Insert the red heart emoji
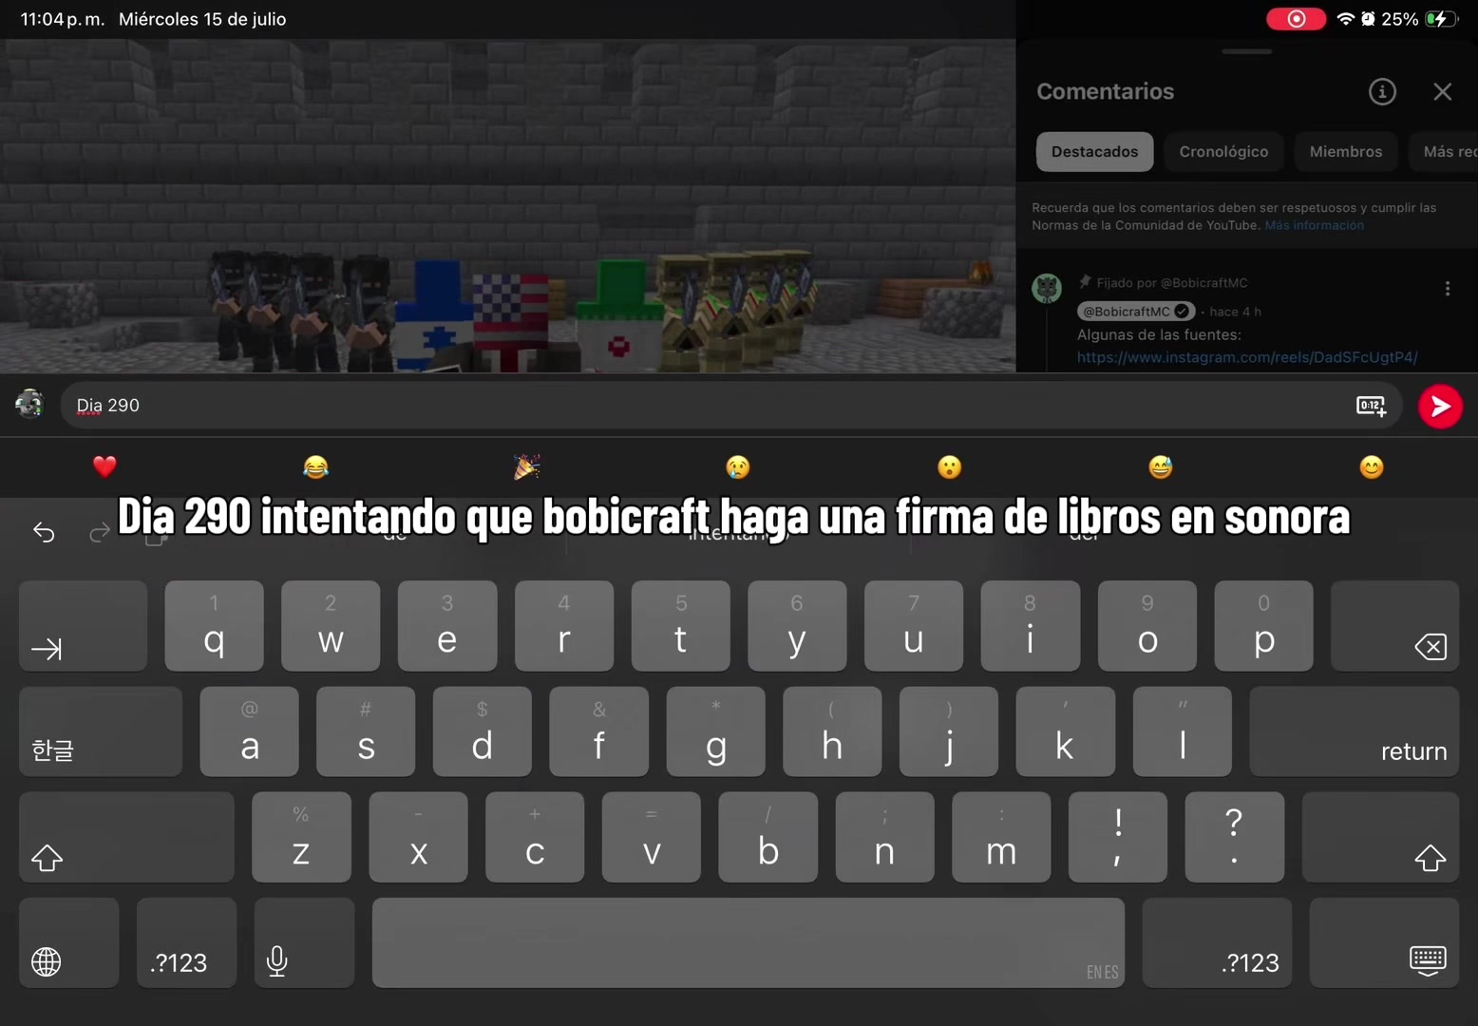Screen dimensions: 1478x1026 [104, 466]
